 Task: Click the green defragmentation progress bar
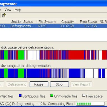90,104
